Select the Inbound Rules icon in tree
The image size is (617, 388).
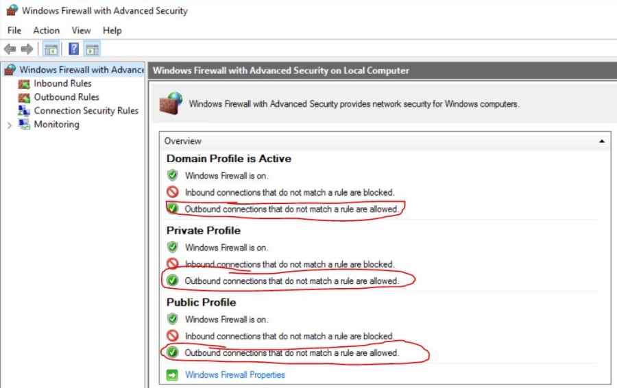tap(24, 84)
